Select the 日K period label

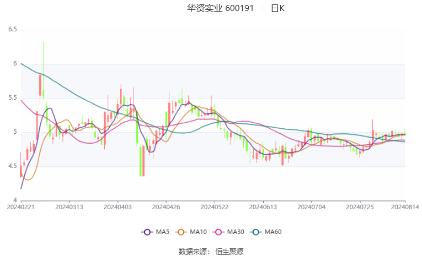(277, 8)
